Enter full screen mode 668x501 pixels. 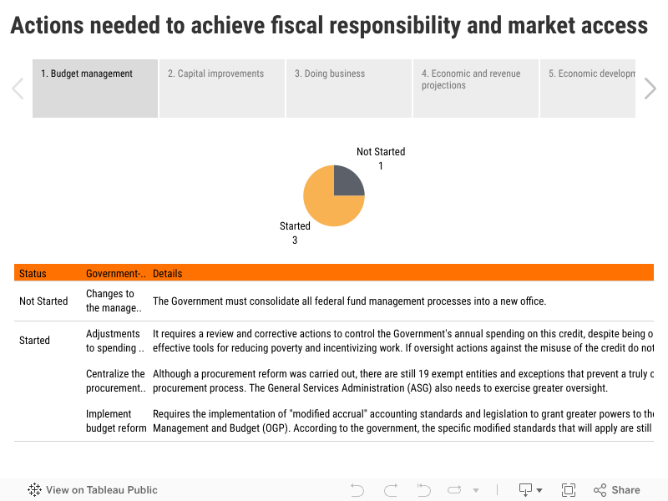[569, 490]
